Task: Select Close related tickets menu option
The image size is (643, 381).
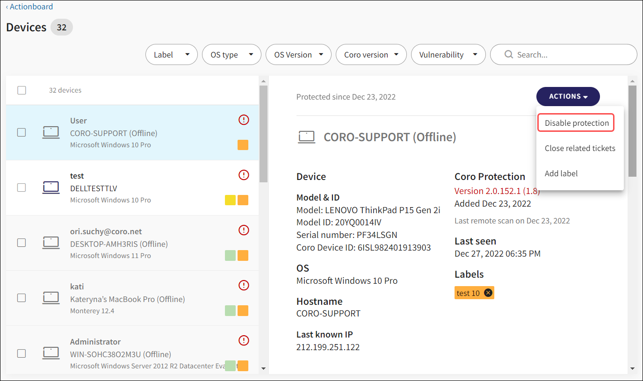Action: (580, 148)
